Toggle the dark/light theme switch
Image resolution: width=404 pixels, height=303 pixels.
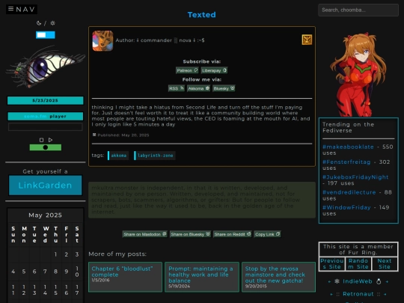46,34
